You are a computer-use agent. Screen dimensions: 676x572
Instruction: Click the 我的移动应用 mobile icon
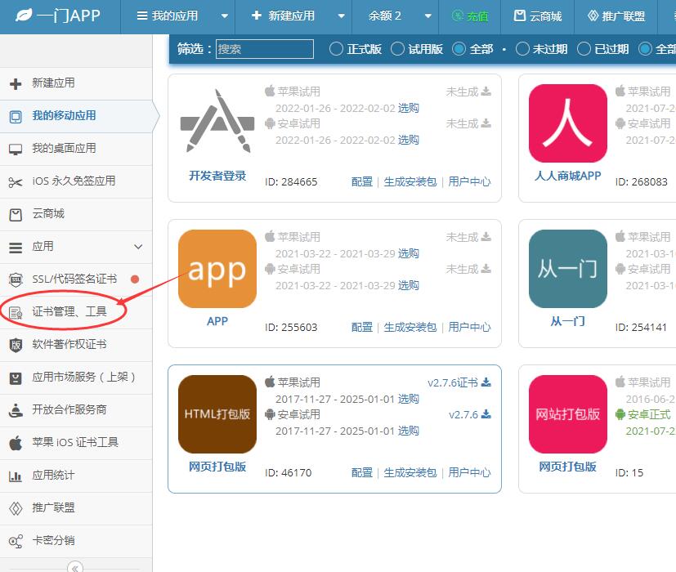[16, 117]
